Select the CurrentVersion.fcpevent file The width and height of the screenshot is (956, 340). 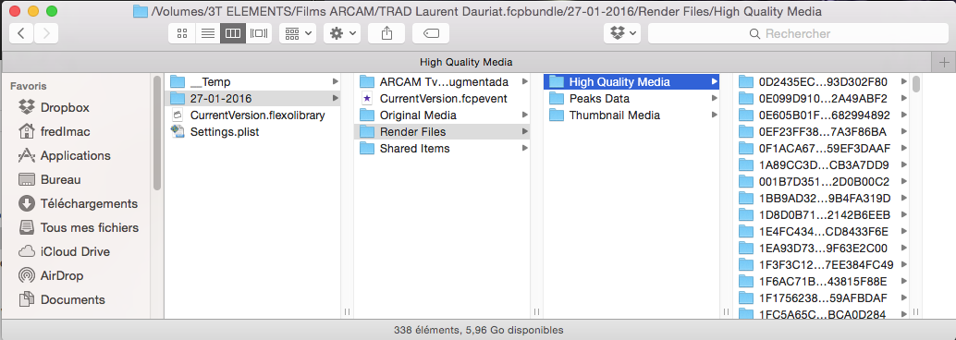tap(442, 98)
